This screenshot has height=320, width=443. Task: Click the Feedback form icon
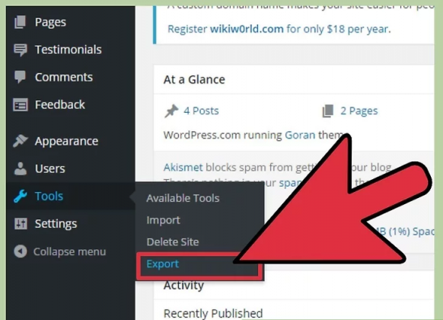21,105
